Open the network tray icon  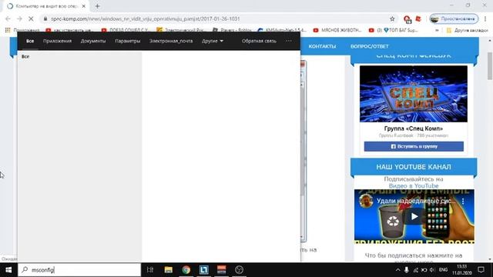click(415, 270)
